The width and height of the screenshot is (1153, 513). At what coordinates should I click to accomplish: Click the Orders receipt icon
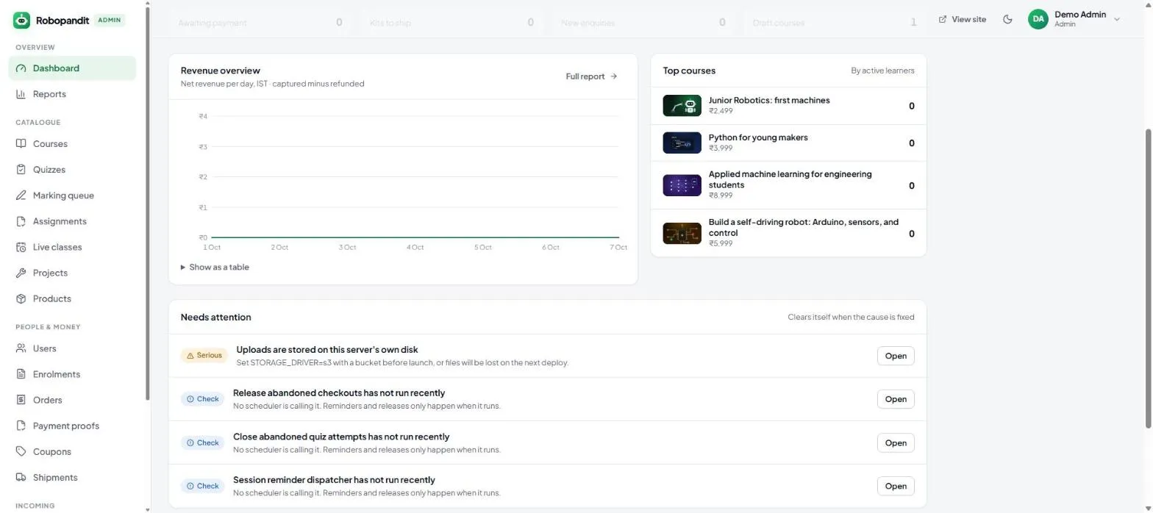click(x=21, y=400)
